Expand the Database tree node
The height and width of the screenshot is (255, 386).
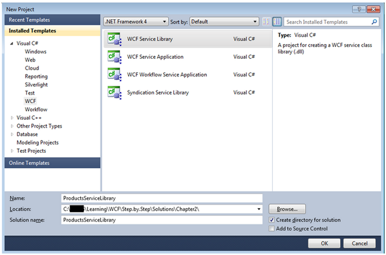tap(12, 134)
